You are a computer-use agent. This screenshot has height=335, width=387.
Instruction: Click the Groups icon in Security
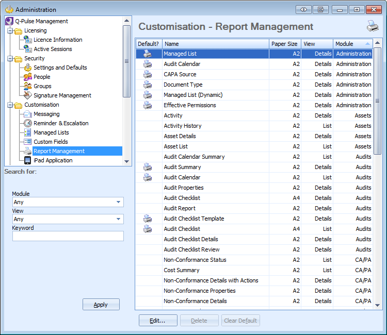tap(28, 86)
